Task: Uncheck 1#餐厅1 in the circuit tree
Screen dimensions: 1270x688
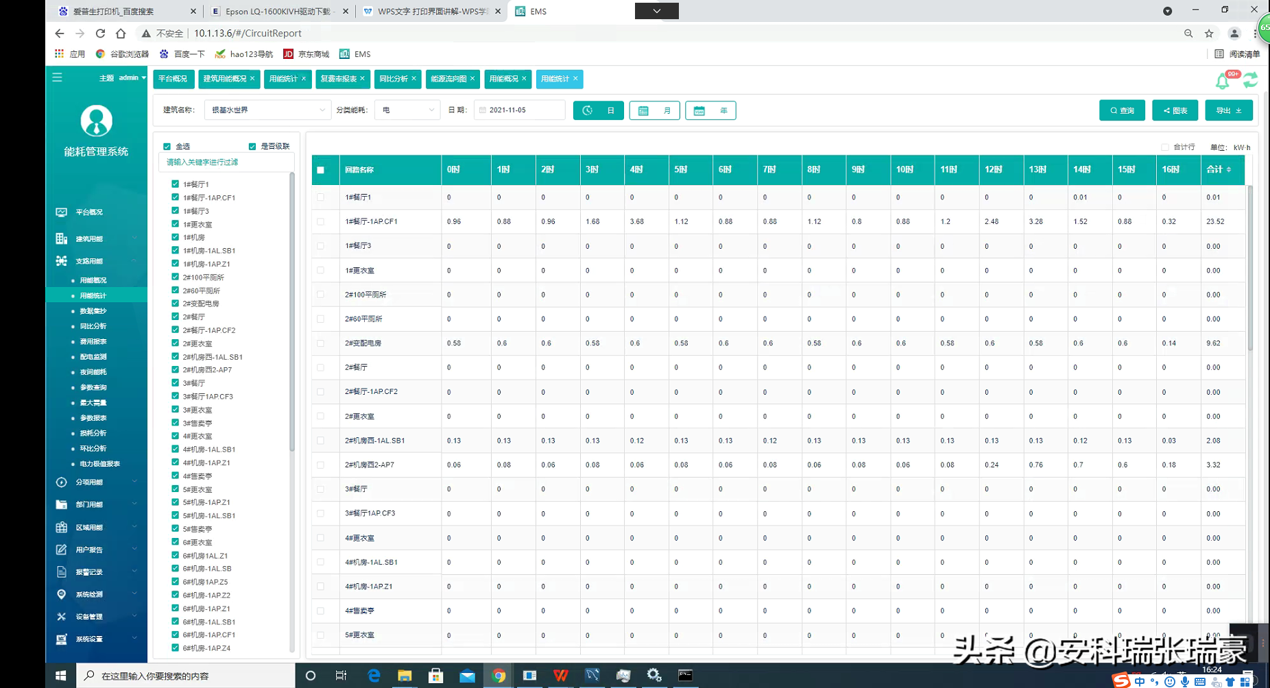Action: pos(175,184)
